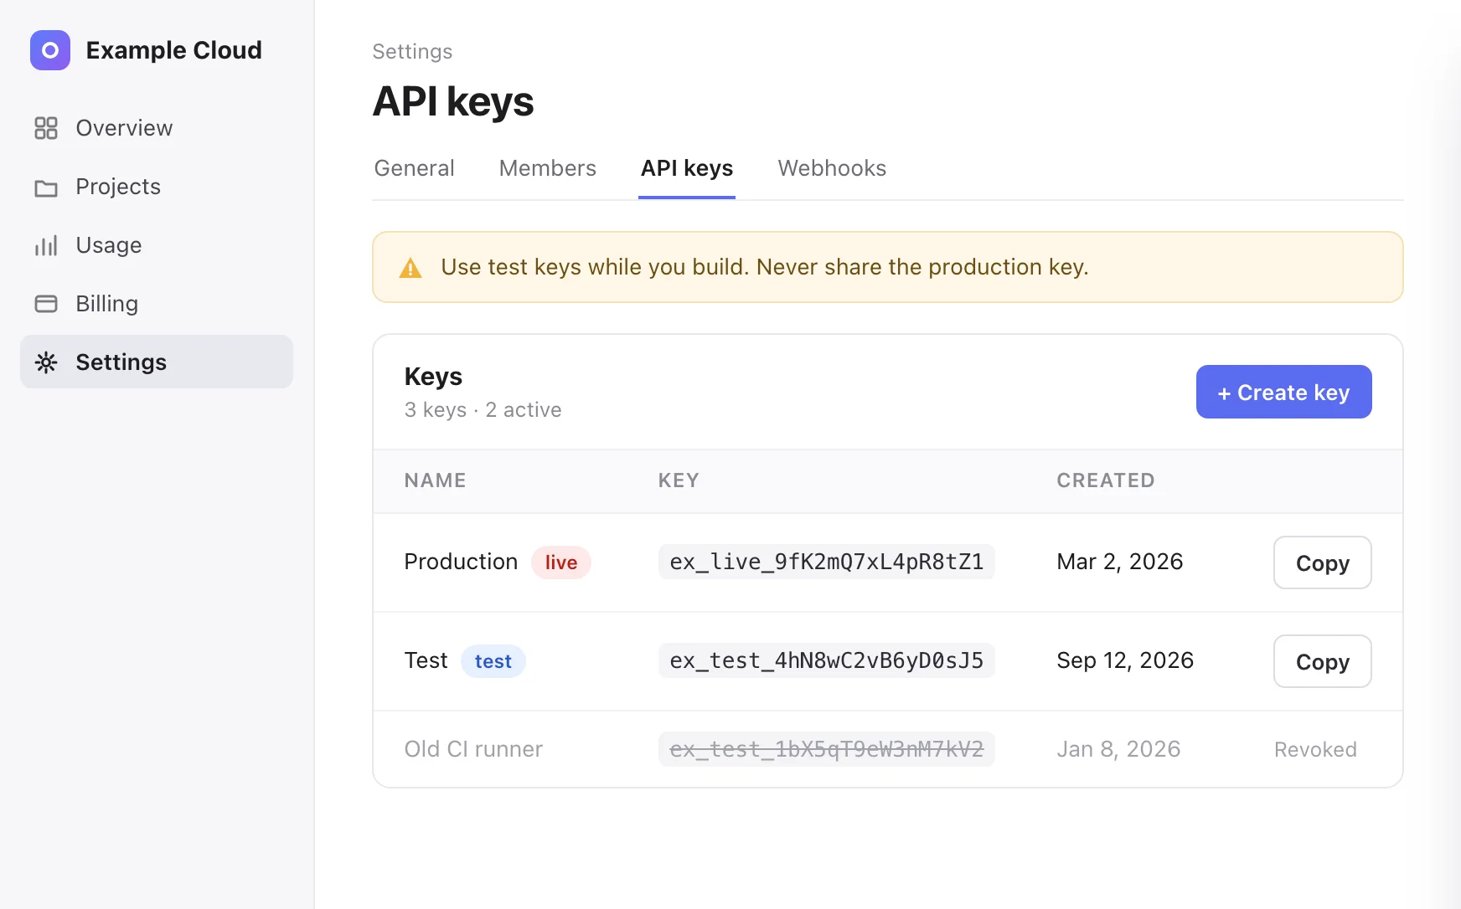The image size is (1461, 909).
Task: Click the warning triangle icon in banner
Action: click(x=410, y=268)
